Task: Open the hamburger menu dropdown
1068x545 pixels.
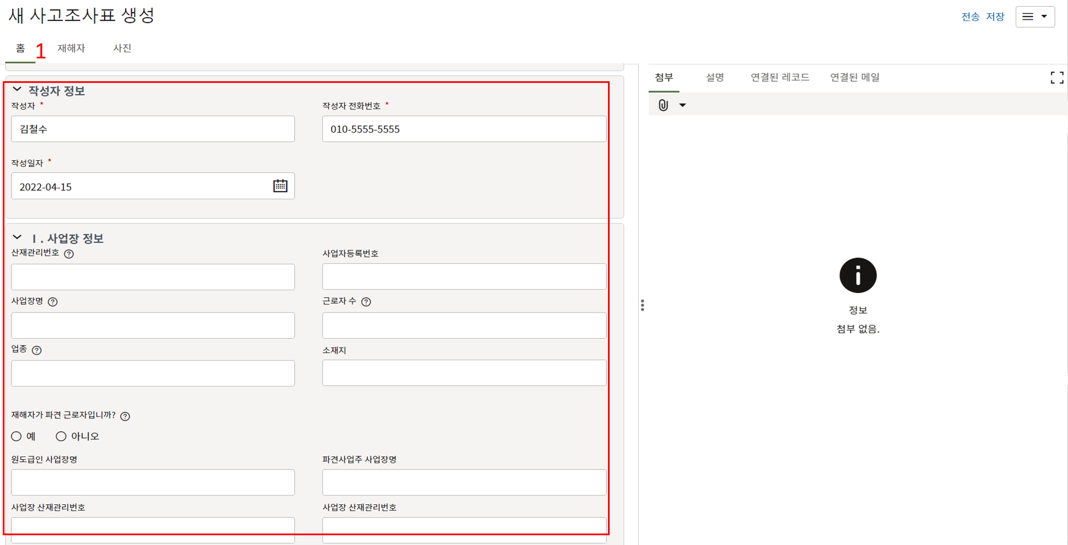Action: tap(1035, 17)
